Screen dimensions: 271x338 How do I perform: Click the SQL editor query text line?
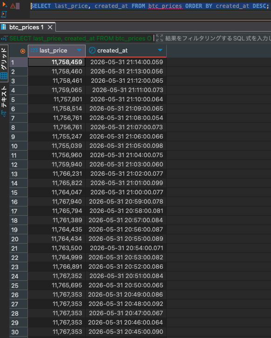tap(150, 6)
